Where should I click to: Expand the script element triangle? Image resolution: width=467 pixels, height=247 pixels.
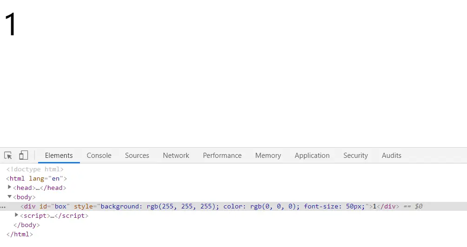pos(17,215)
